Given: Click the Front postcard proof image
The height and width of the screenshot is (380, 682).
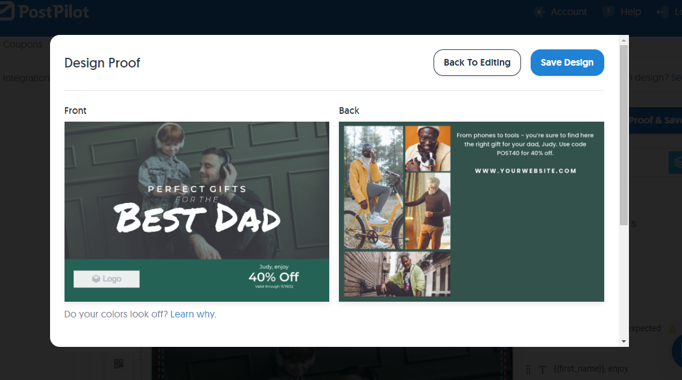Looking at the screenshot, I should coord(197,211).
